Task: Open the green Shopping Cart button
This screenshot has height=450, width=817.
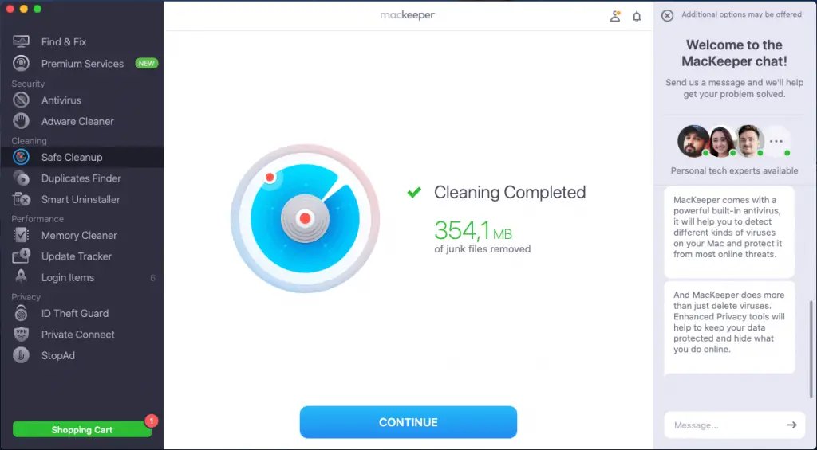Action: pos(82,430)
